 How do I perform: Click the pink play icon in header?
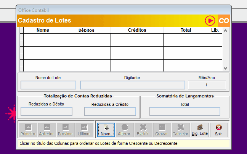coord(210,20)
